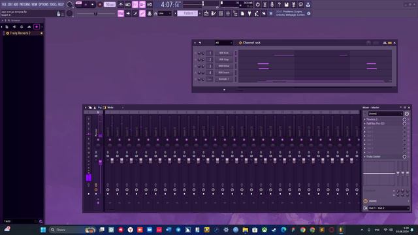Open the piano roll view icon
The width and height of the screenshot is (418, 235).
[x=214, y=13]
